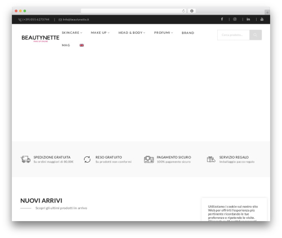Screen dimensions: 282x238
Task: Click the info@beautynette.it email link
Action: click(x=74, y=20)
